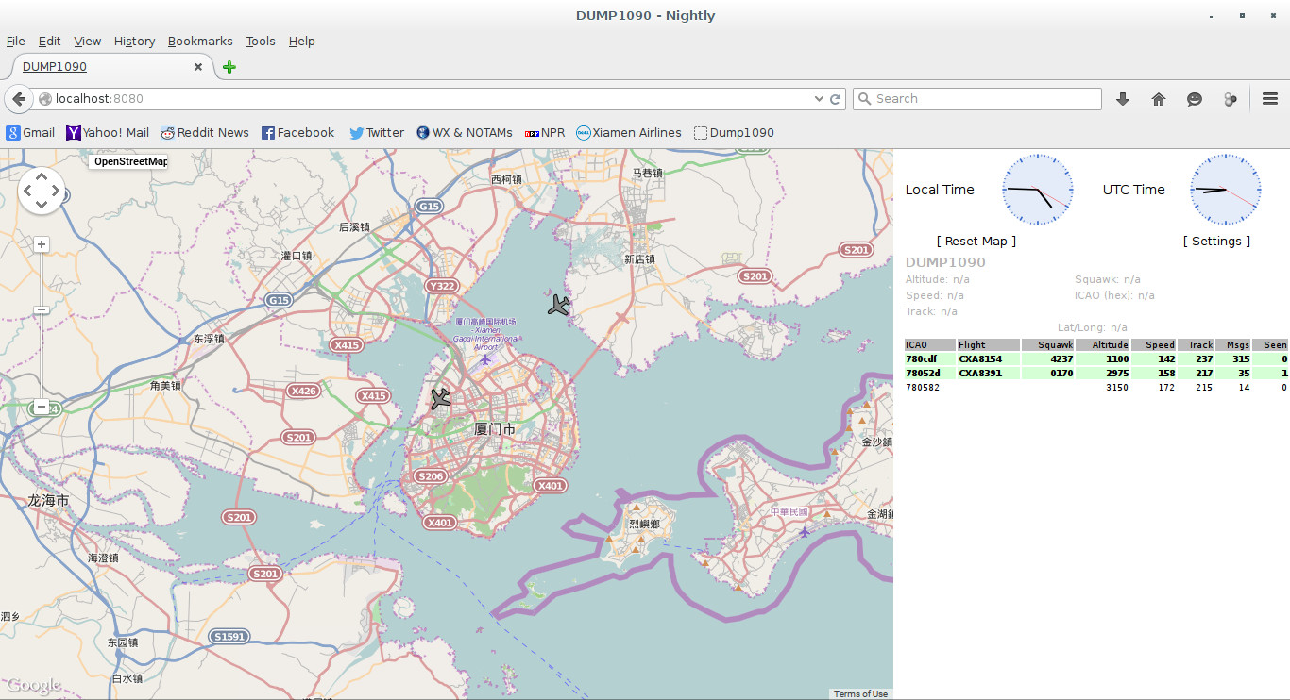This screenshot has width=1290, height=700.
Task: Sort table by Altitude column header
Action: [x=1103, y=345]
